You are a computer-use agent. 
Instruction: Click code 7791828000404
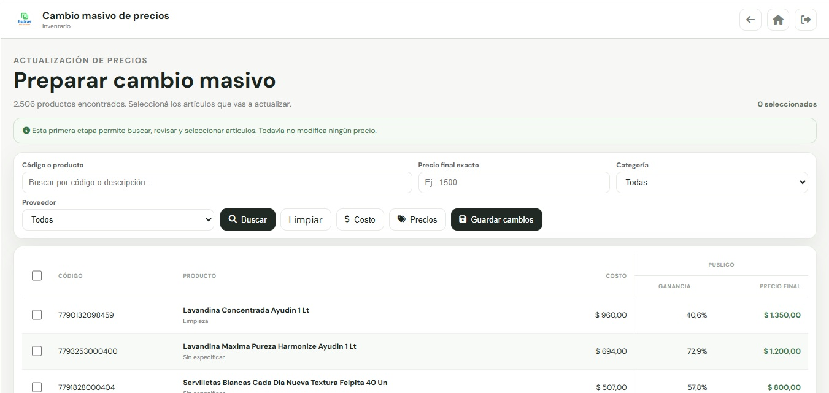pos(86,387)
